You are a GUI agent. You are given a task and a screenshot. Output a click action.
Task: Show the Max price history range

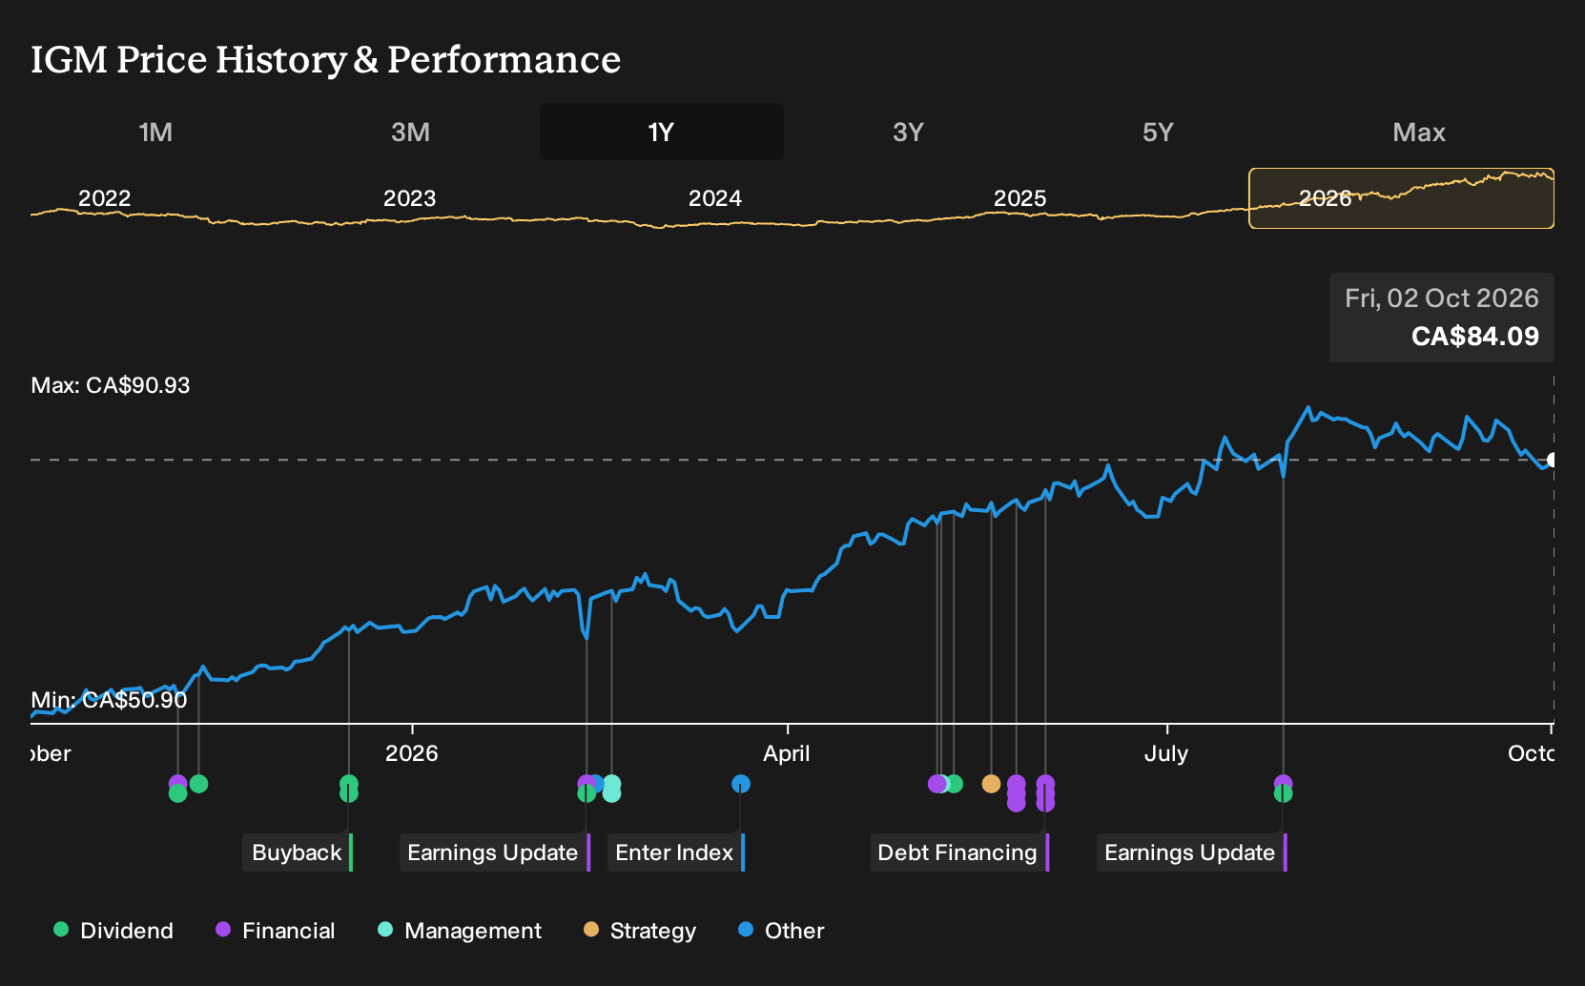[x=1419, y=132]
